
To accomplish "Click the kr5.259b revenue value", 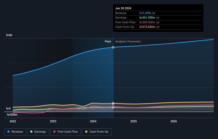I will (x=145, y=13).
